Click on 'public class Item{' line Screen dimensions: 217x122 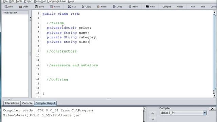tap(62, 14)
